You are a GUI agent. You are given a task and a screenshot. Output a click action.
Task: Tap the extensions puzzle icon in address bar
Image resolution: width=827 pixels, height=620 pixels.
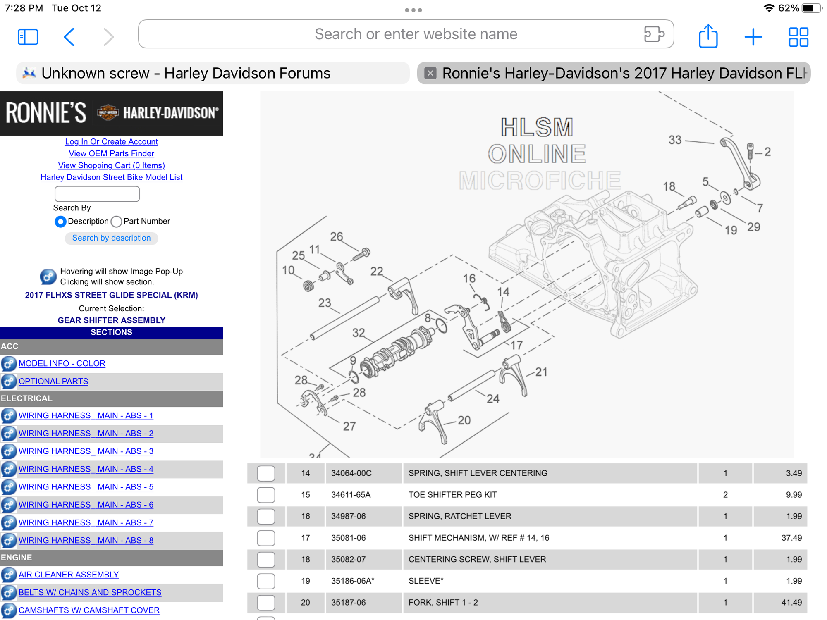tap(654, 34)
